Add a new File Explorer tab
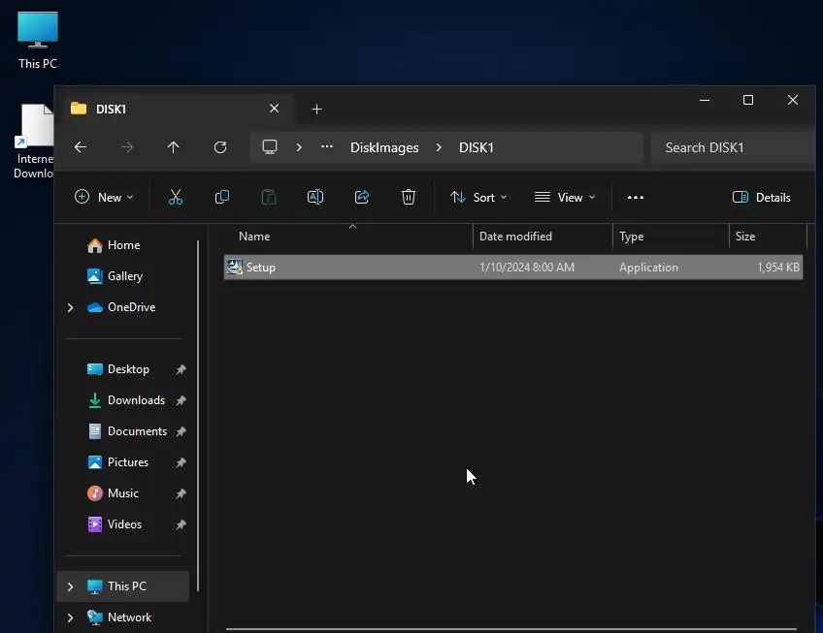Viewport: 823px width, 633px height. (316, 110)
